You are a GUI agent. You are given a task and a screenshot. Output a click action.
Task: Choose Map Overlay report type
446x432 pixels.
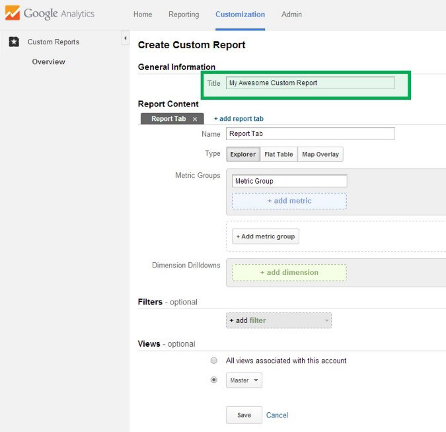320,154
